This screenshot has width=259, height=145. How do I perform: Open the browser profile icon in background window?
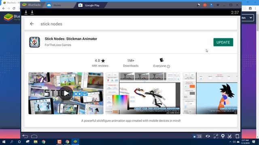pos(250,8)
